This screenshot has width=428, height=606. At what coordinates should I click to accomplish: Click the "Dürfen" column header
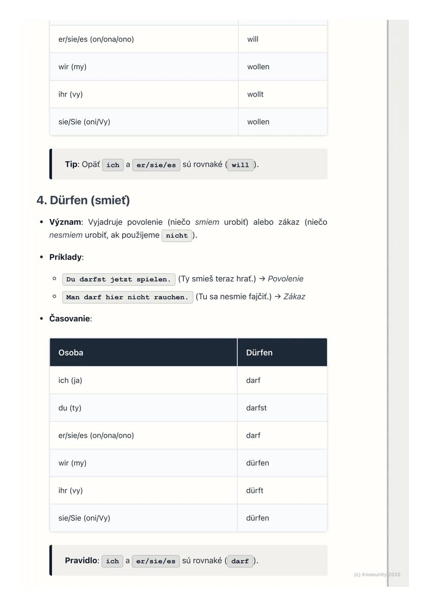(259, 353)
